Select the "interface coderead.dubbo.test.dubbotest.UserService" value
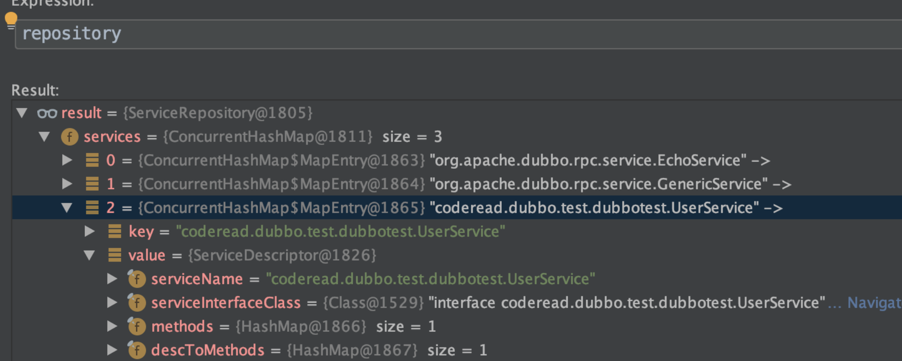902x361 pixels. [627, 303]
